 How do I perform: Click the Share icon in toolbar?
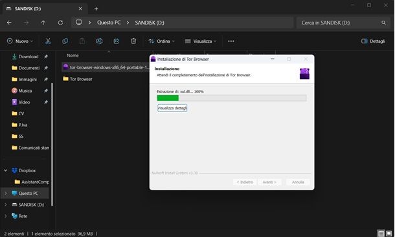(117, 41)
